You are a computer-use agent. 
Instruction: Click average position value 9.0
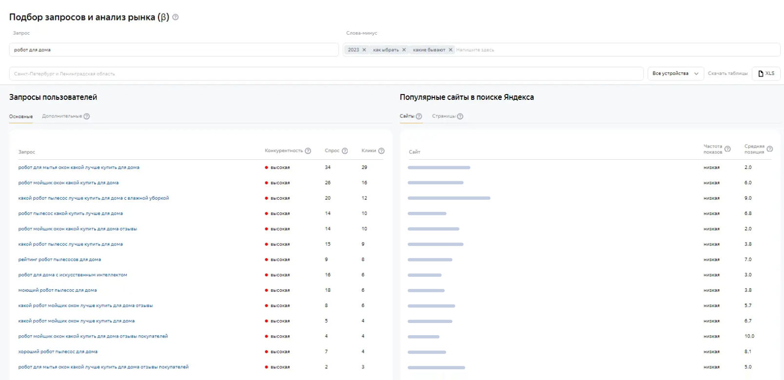point(748,198)
